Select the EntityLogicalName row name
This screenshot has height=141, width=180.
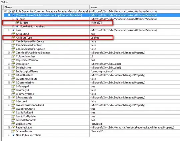pos(27,71)
